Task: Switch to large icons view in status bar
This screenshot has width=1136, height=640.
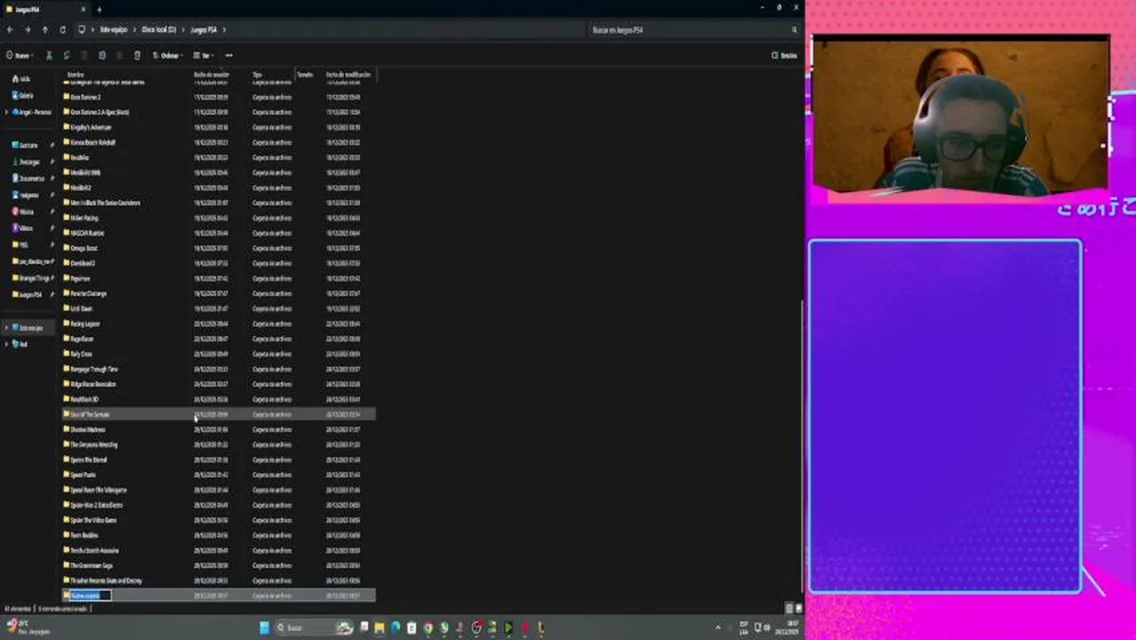Action: 797,608
